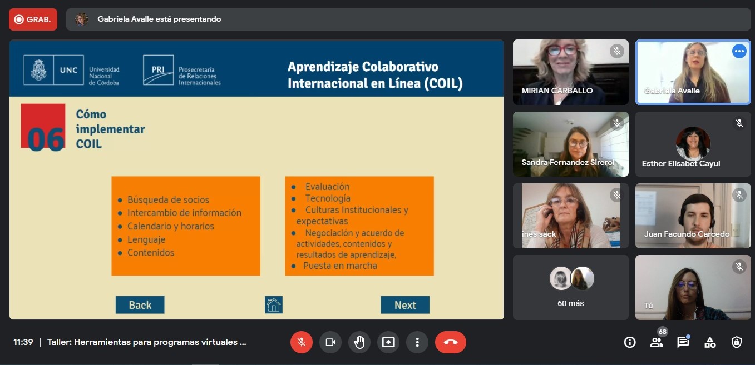The width and height of the screenshot is (755, 365).
Task: Click bullet Puesta en marcha
Action: (x=340, y=266)
